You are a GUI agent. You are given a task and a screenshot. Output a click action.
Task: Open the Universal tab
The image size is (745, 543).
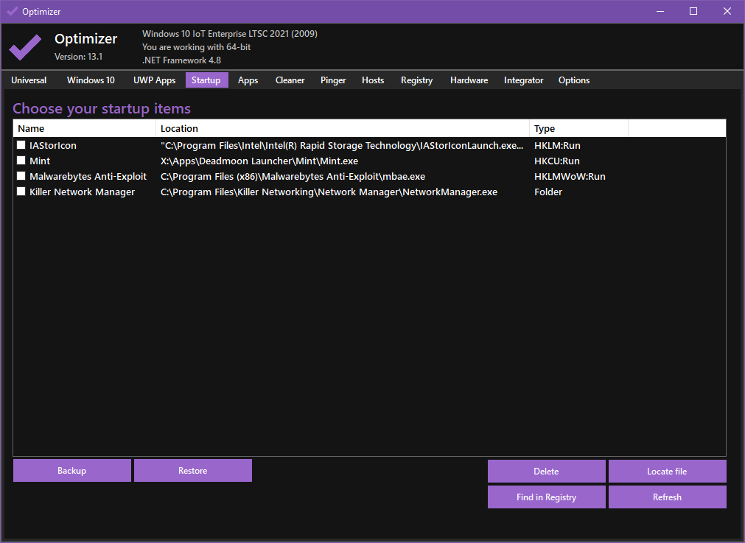(29, 80)
